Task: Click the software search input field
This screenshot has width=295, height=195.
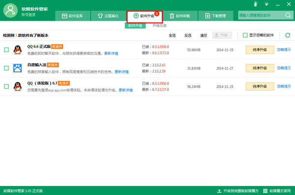Action: pos(262,15)
